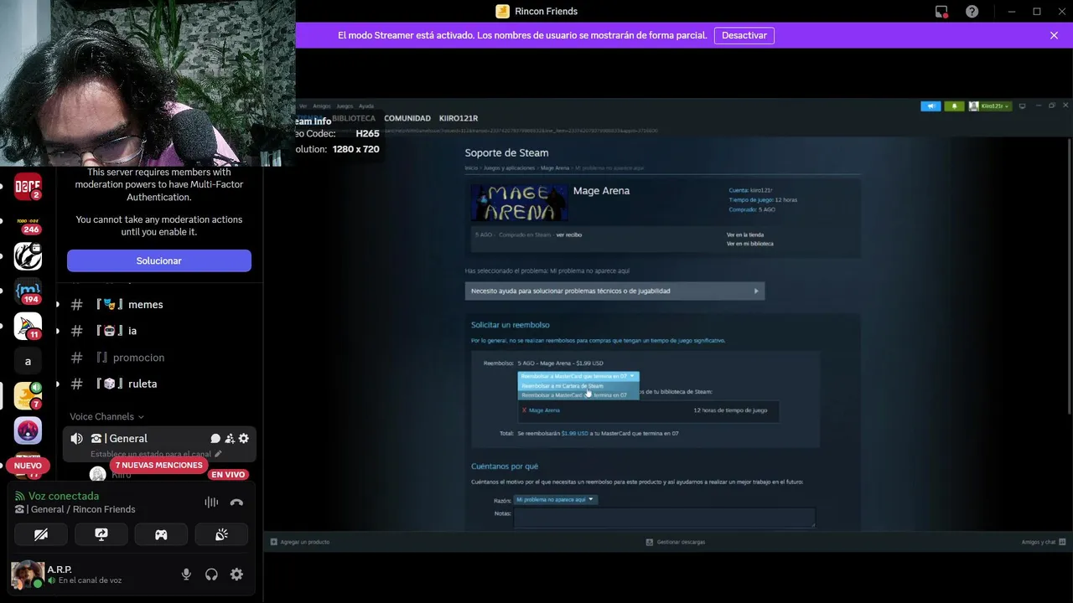Click pencil to edit channel status
The image size is (1073, 603).
click(x=218, y=454)
